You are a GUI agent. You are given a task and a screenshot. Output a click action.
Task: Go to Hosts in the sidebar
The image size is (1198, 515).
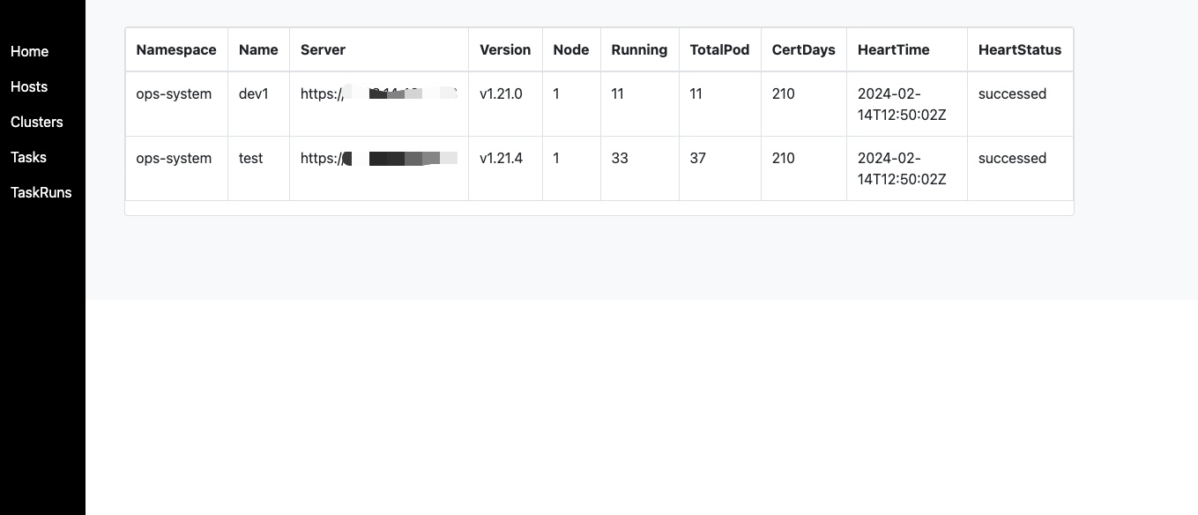pos(29,86)
